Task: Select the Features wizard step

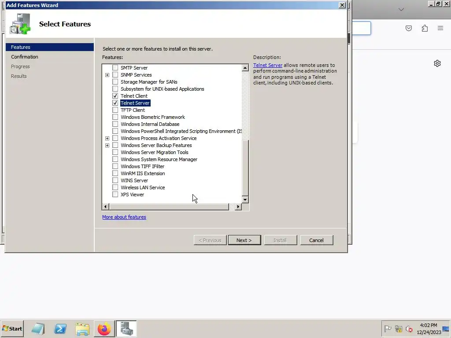Action: [50, 47]
